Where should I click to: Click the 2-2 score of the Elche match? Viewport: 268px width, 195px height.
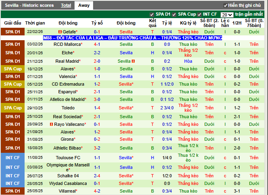pos(97,53)
